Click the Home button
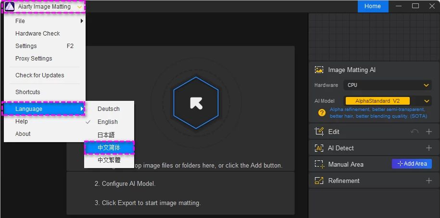The width and height of the screenshot is (440, 218). pos(373,6)
